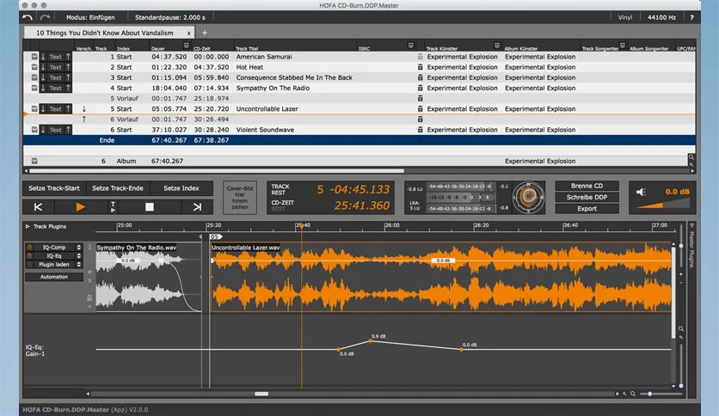The width and height of the screenshot is (719, 416).
Task: Toggle power for Plugin laden slot
Action: click(29, 265)
